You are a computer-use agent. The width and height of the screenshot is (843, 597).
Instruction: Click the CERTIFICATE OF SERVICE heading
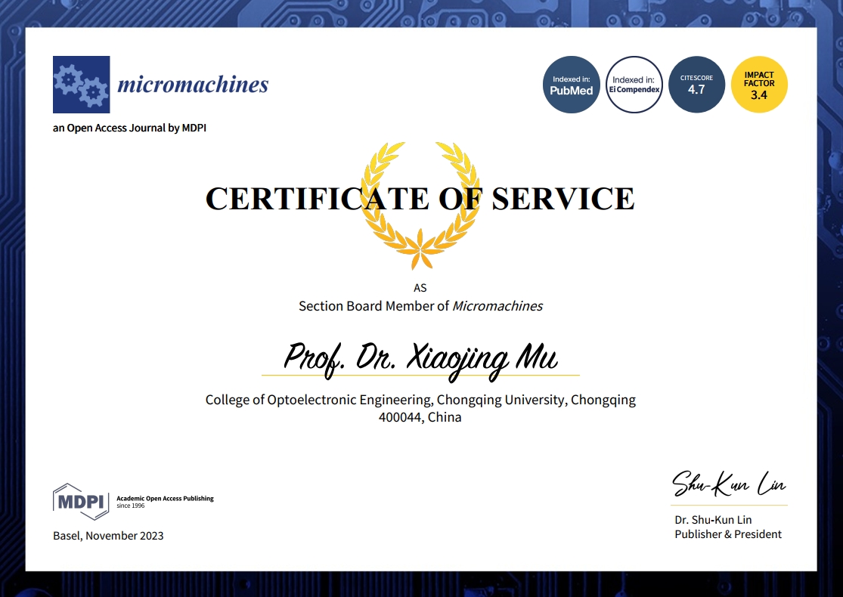click(420, 198)
